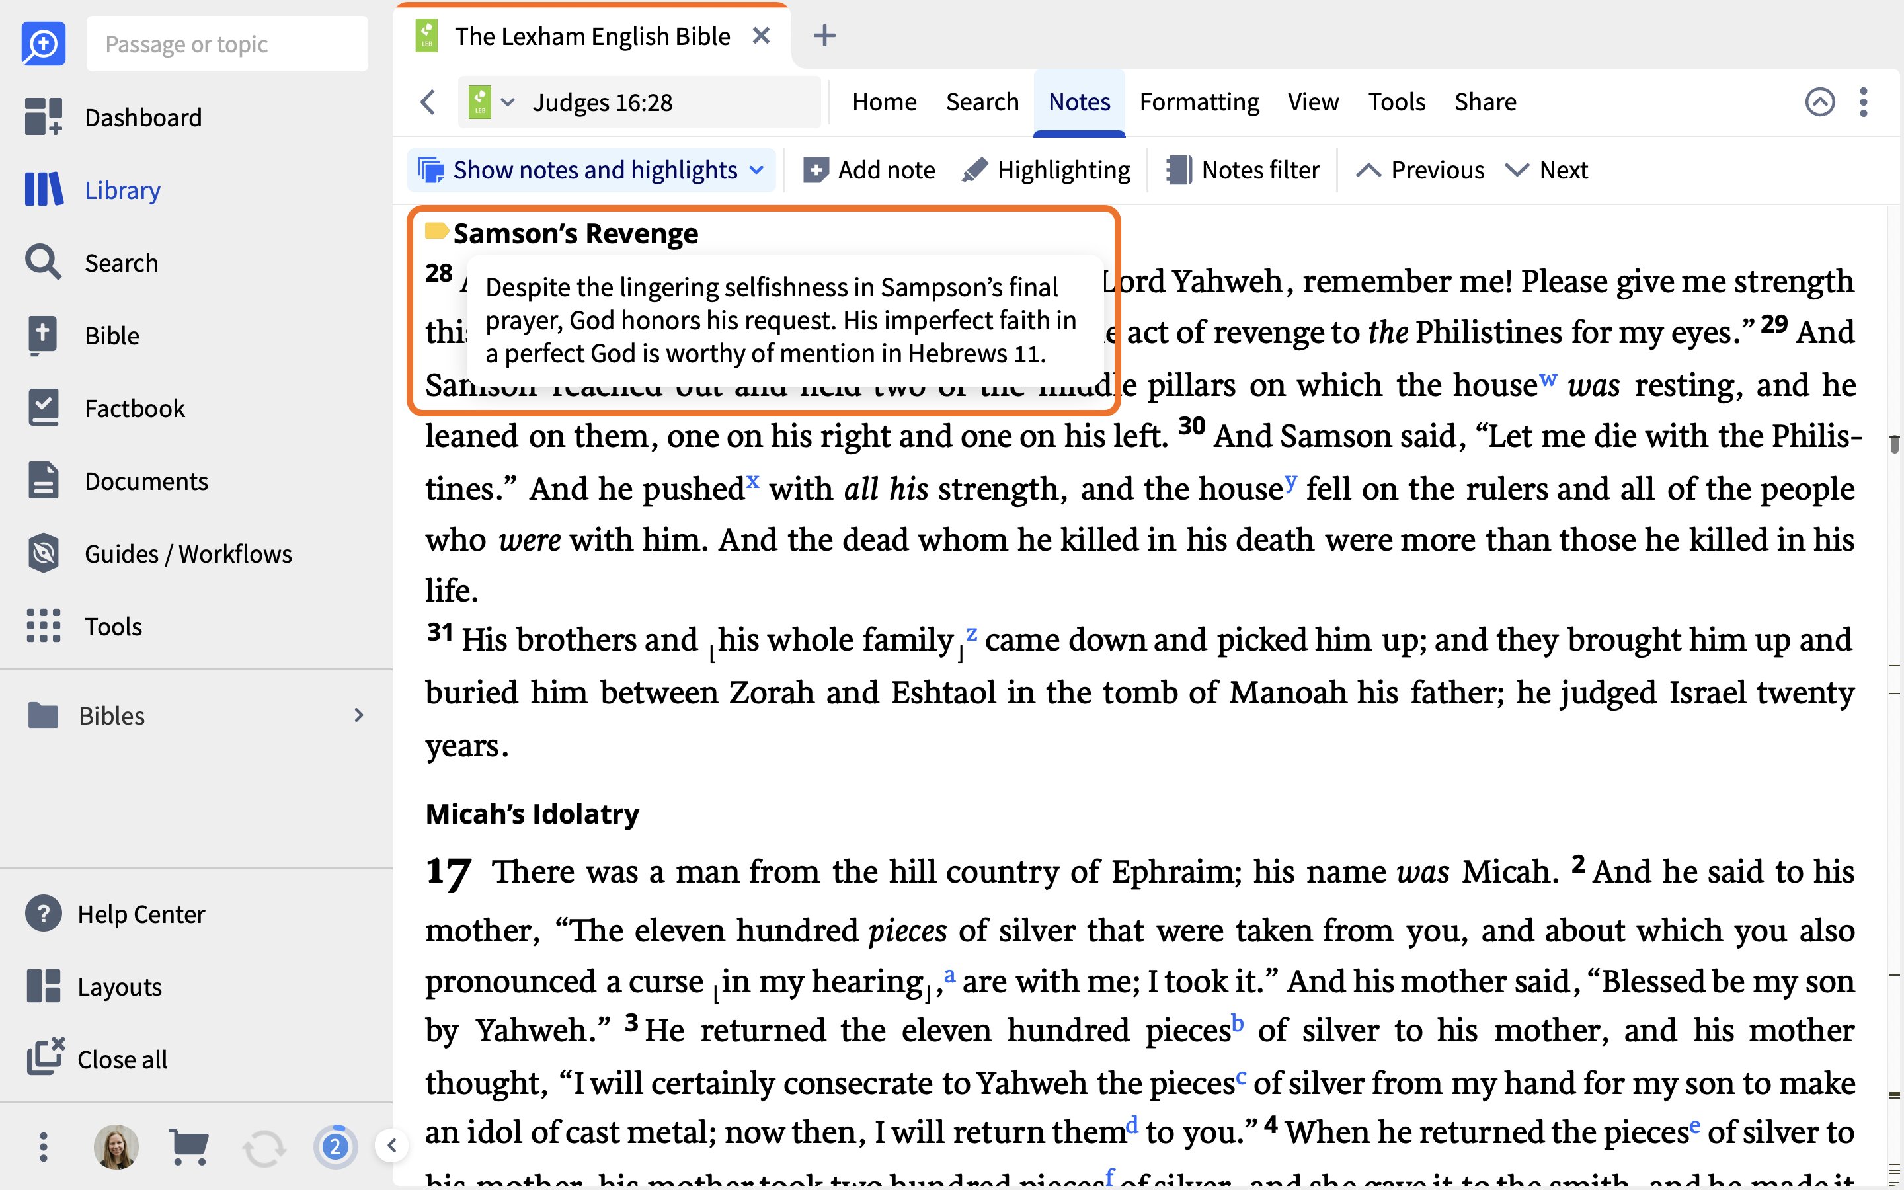This screenshot has width=1904, height=1190.
Task: Switch to the Home tab
Action: 885,102
